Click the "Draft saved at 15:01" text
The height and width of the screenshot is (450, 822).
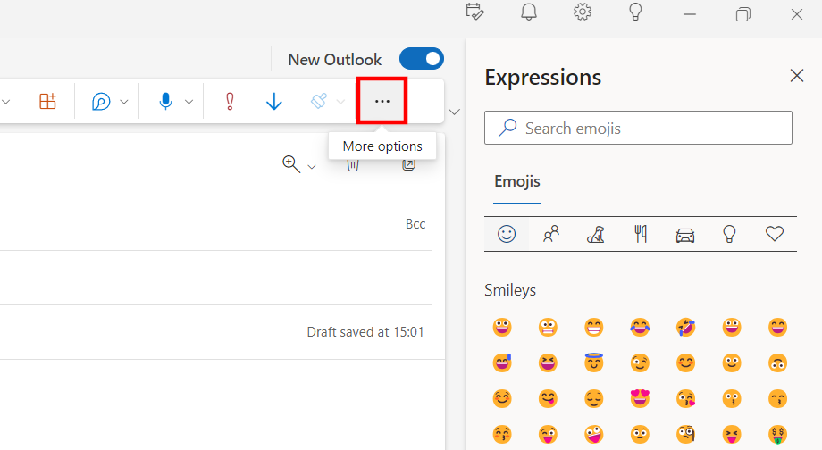pyautogui.click(x=365, y=332)
